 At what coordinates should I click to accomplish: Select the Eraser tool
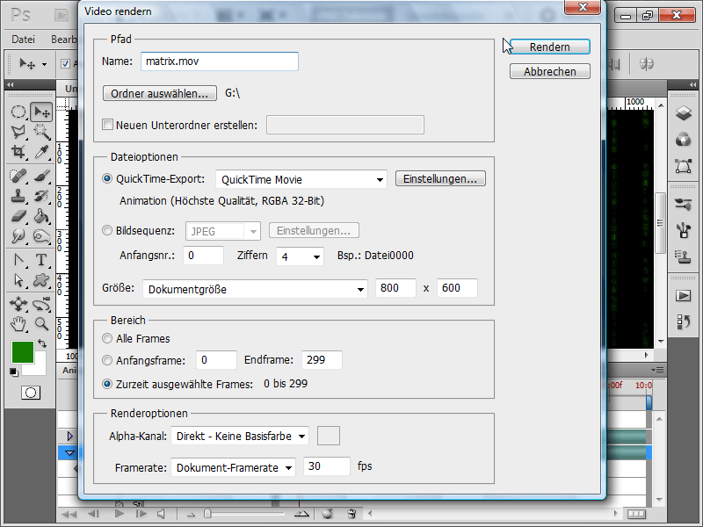(18, 216)
